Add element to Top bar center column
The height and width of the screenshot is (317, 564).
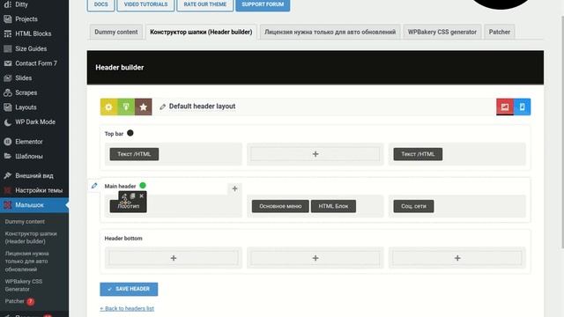(315, 154)
